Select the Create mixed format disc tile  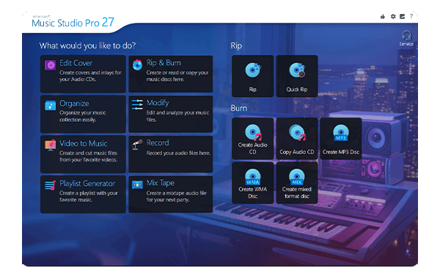click(x=297, y=183)
